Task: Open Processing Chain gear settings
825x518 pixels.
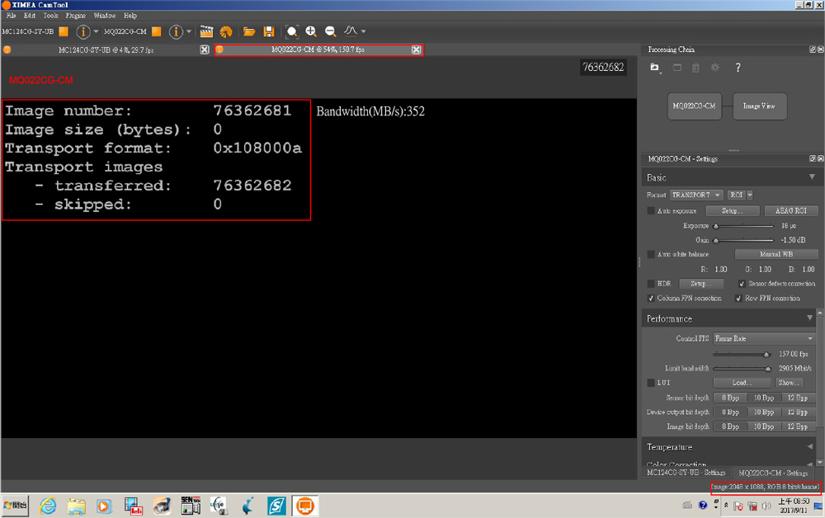Action: coord(715,68)
